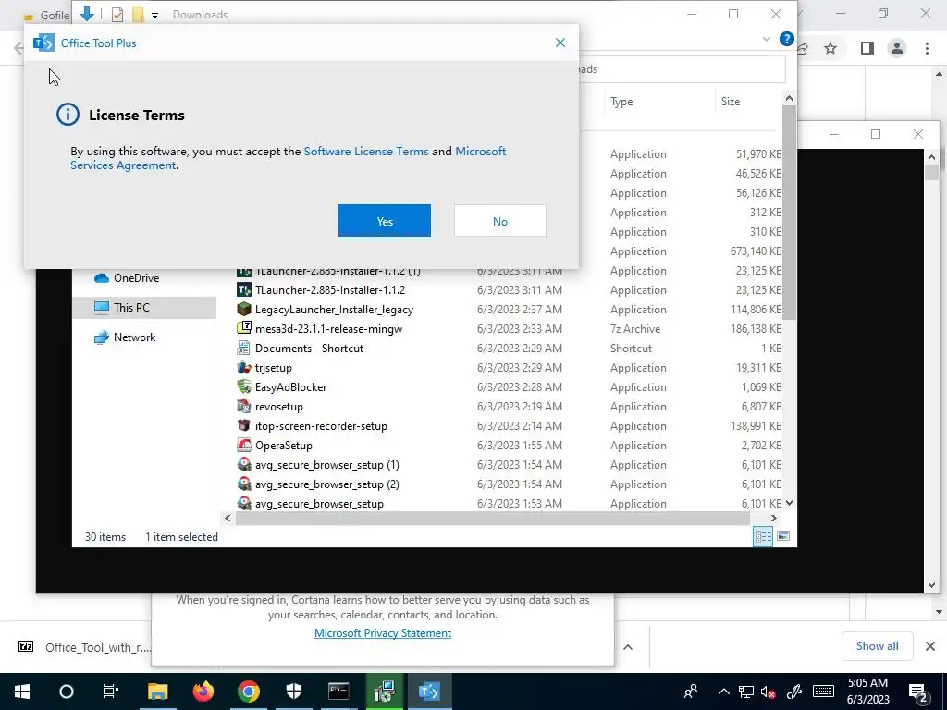Open Windows Security shield on taskbar
947x710 pixels.
[293, 692]
